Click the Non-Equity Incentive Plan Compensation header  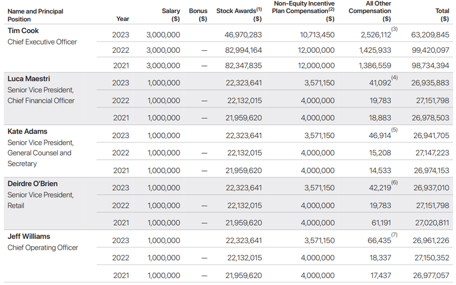pos(304,11)
